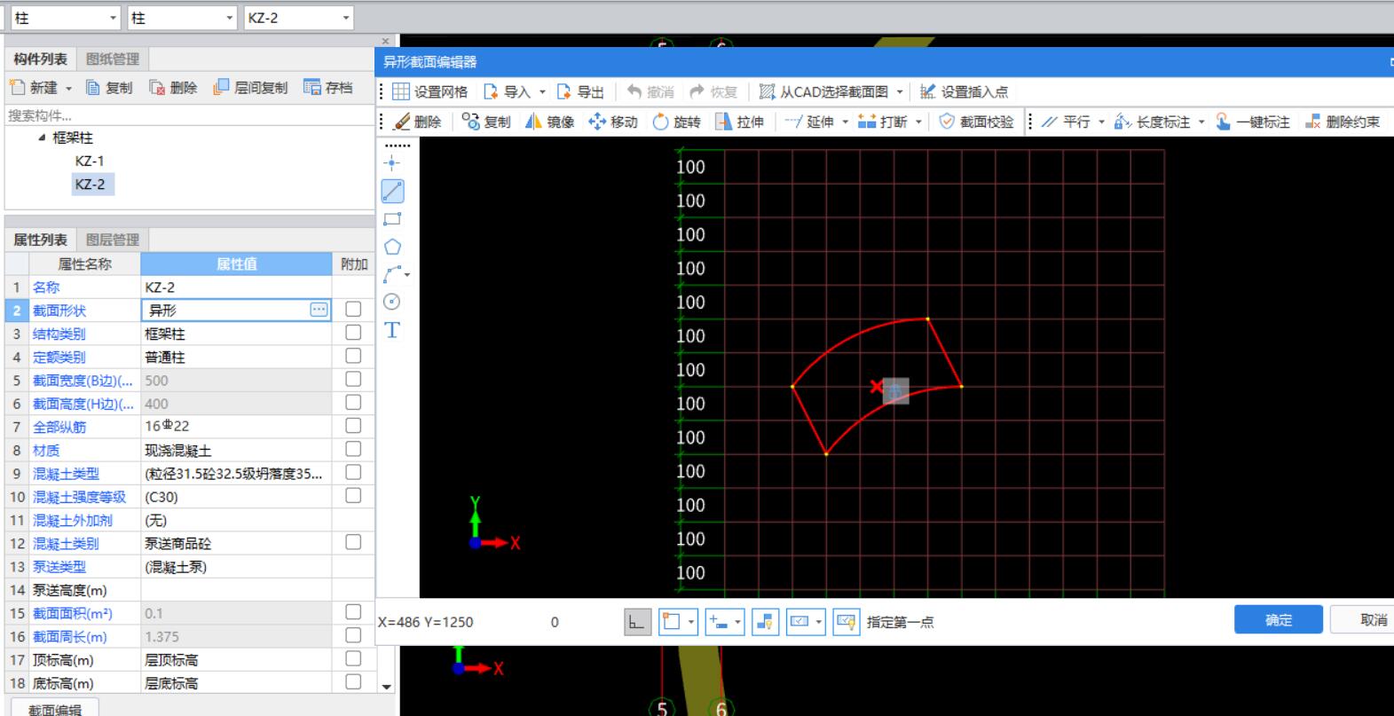Viewport: 1394px width, 716px height.
Task: Switch to 图层管理 tab
Action: click(113, 240)
